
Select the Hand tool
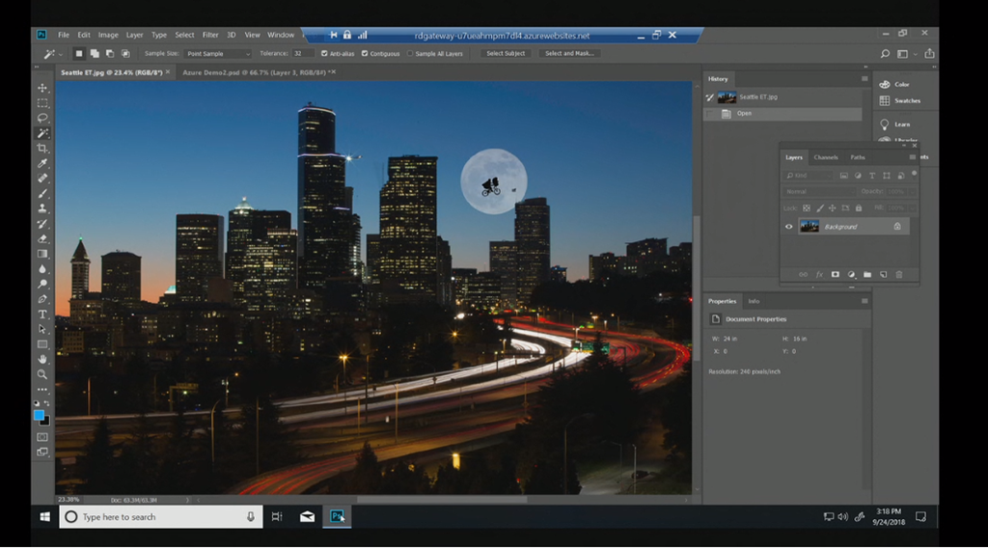(x=42, y=359)
